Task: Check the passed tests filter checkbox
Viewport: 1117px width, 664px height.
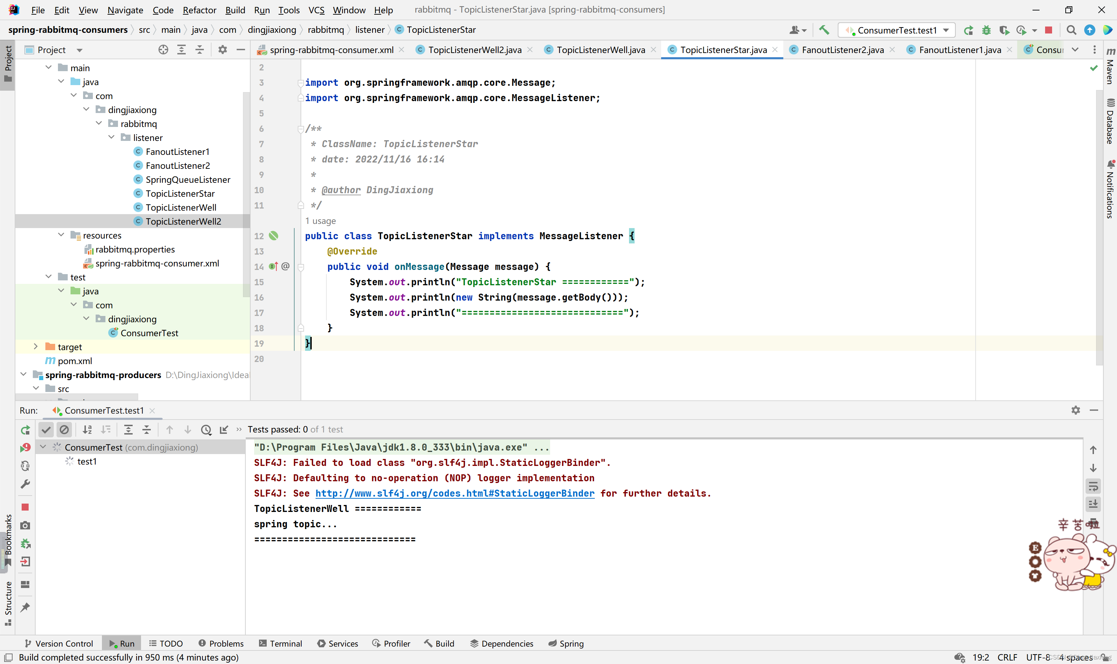Action: click(x=46, y=429)
